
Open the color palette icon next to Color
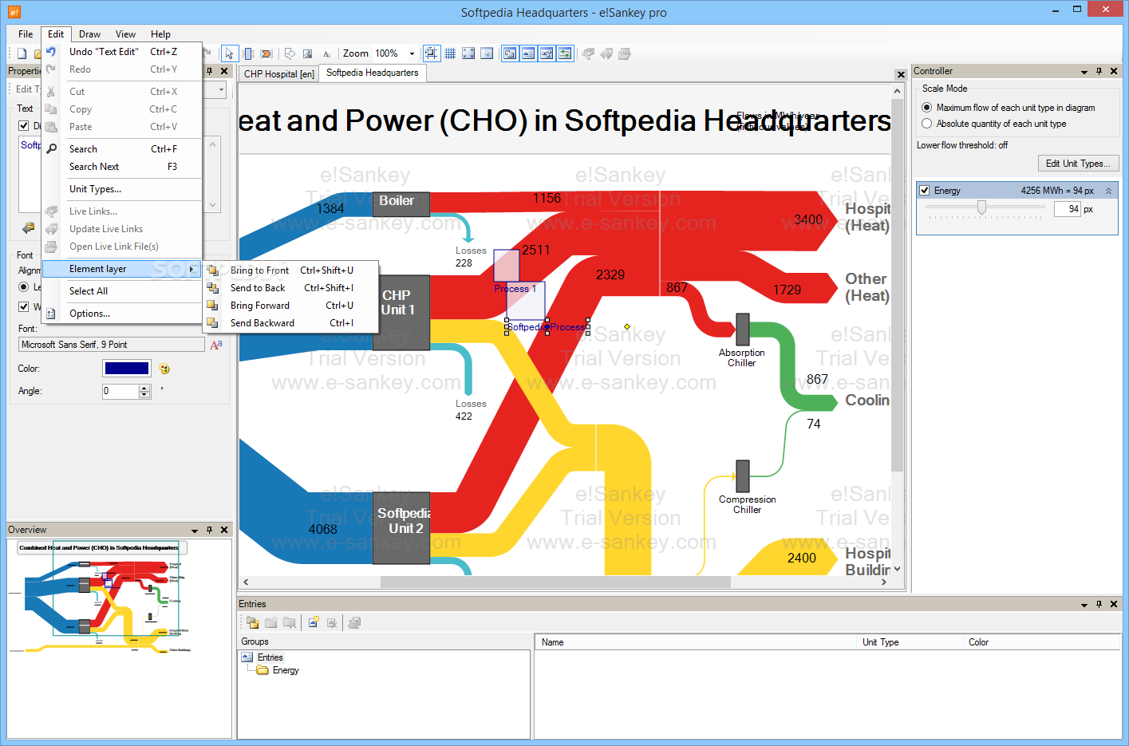tap(164, 369)
